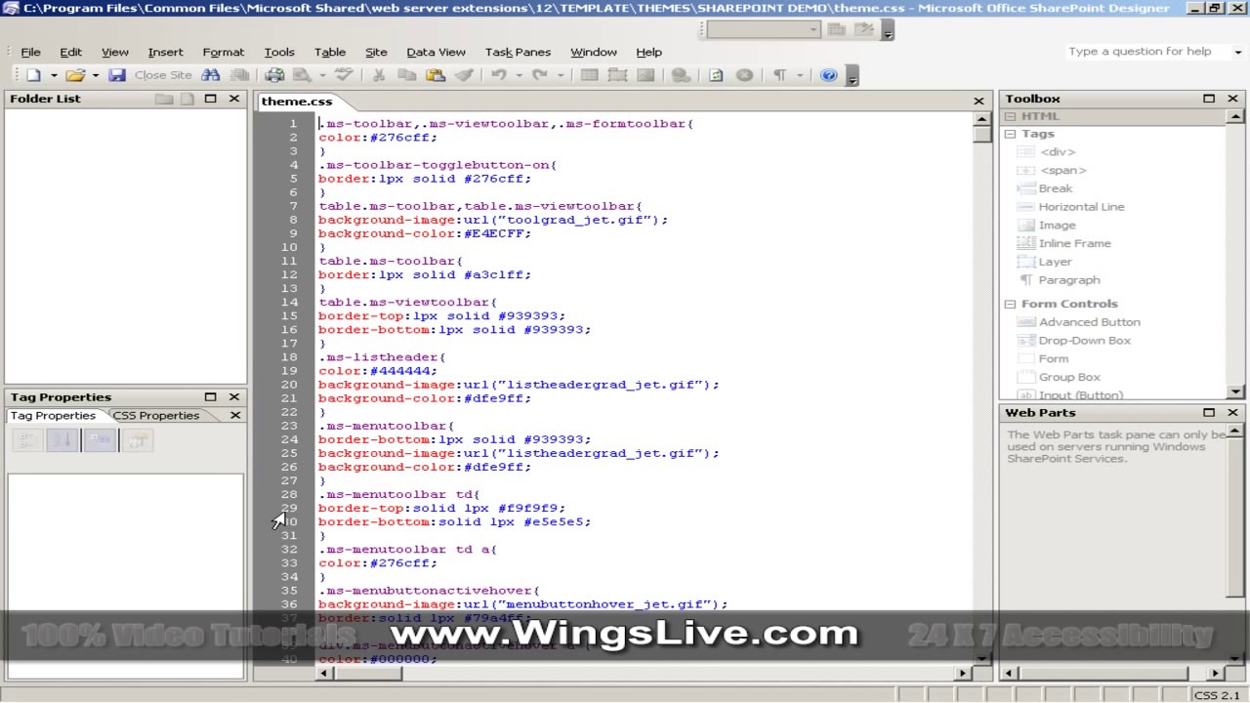
Task: Click the Print toolbar icon
Action: click(275, 75)
